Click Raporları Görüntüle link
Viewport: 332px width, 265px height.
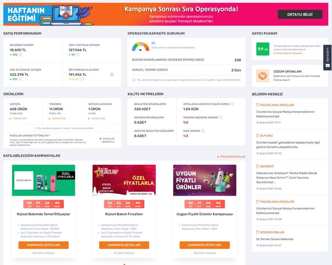click(x=107, y=140)
